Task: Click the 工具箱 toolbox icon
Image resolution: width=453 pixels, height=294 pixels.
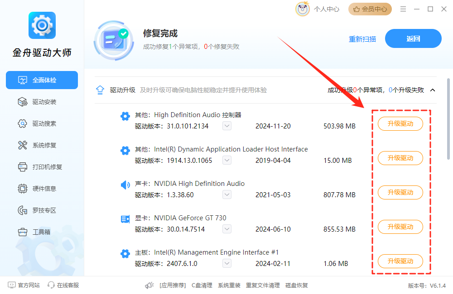Action: pos(23,232)
